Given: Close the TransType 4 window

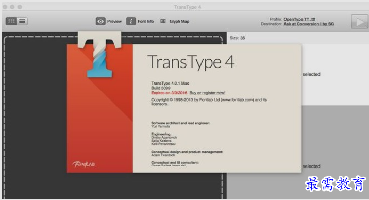Looking at the screenshot, I should [x=5, y=7].
